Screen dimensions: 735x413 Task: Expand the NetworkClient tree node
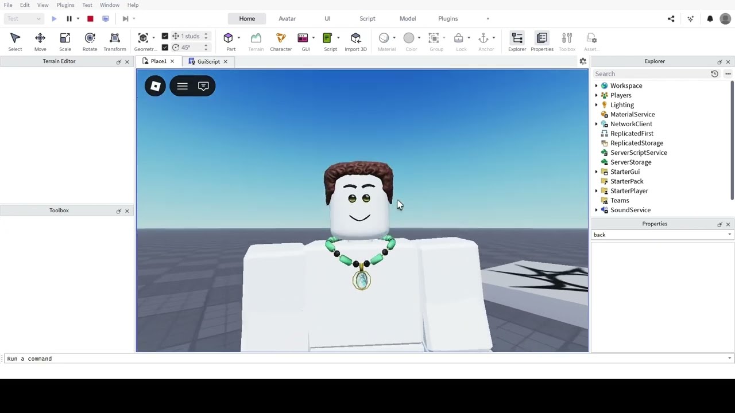pos(596,124)
